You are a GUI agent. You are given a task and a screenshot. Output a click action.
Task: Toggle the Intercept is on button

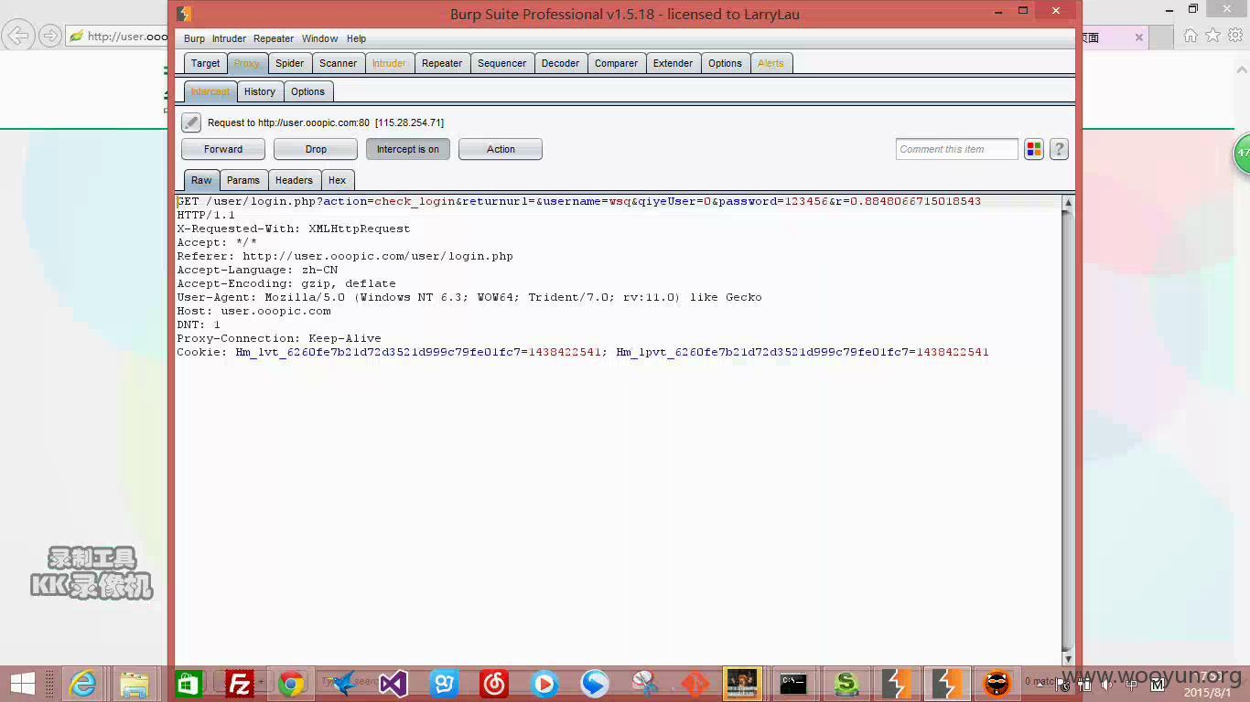coord(408,149)
